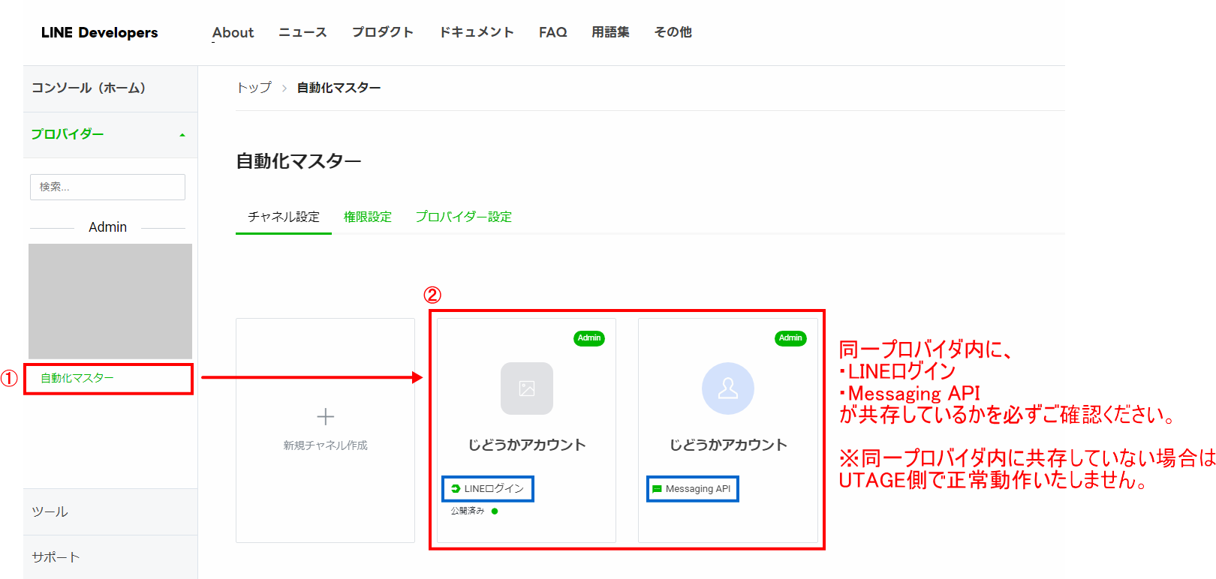Open じどうかアカウント LINEログイン channel name
The width and height of the screenshot is (1216, 579).
coord(527,445)
